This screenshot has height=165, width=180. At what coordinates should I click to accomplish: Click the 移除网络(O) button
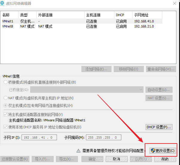129,69
